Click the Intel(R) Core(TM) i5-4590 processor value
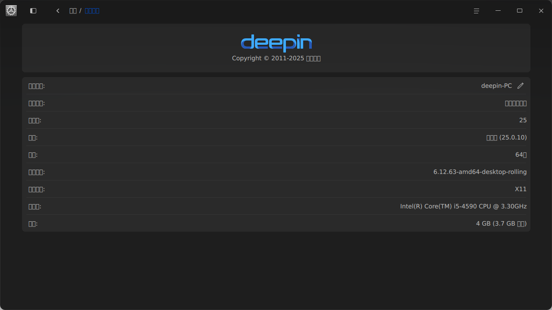 pyautogui.click(x=464, y=206)
